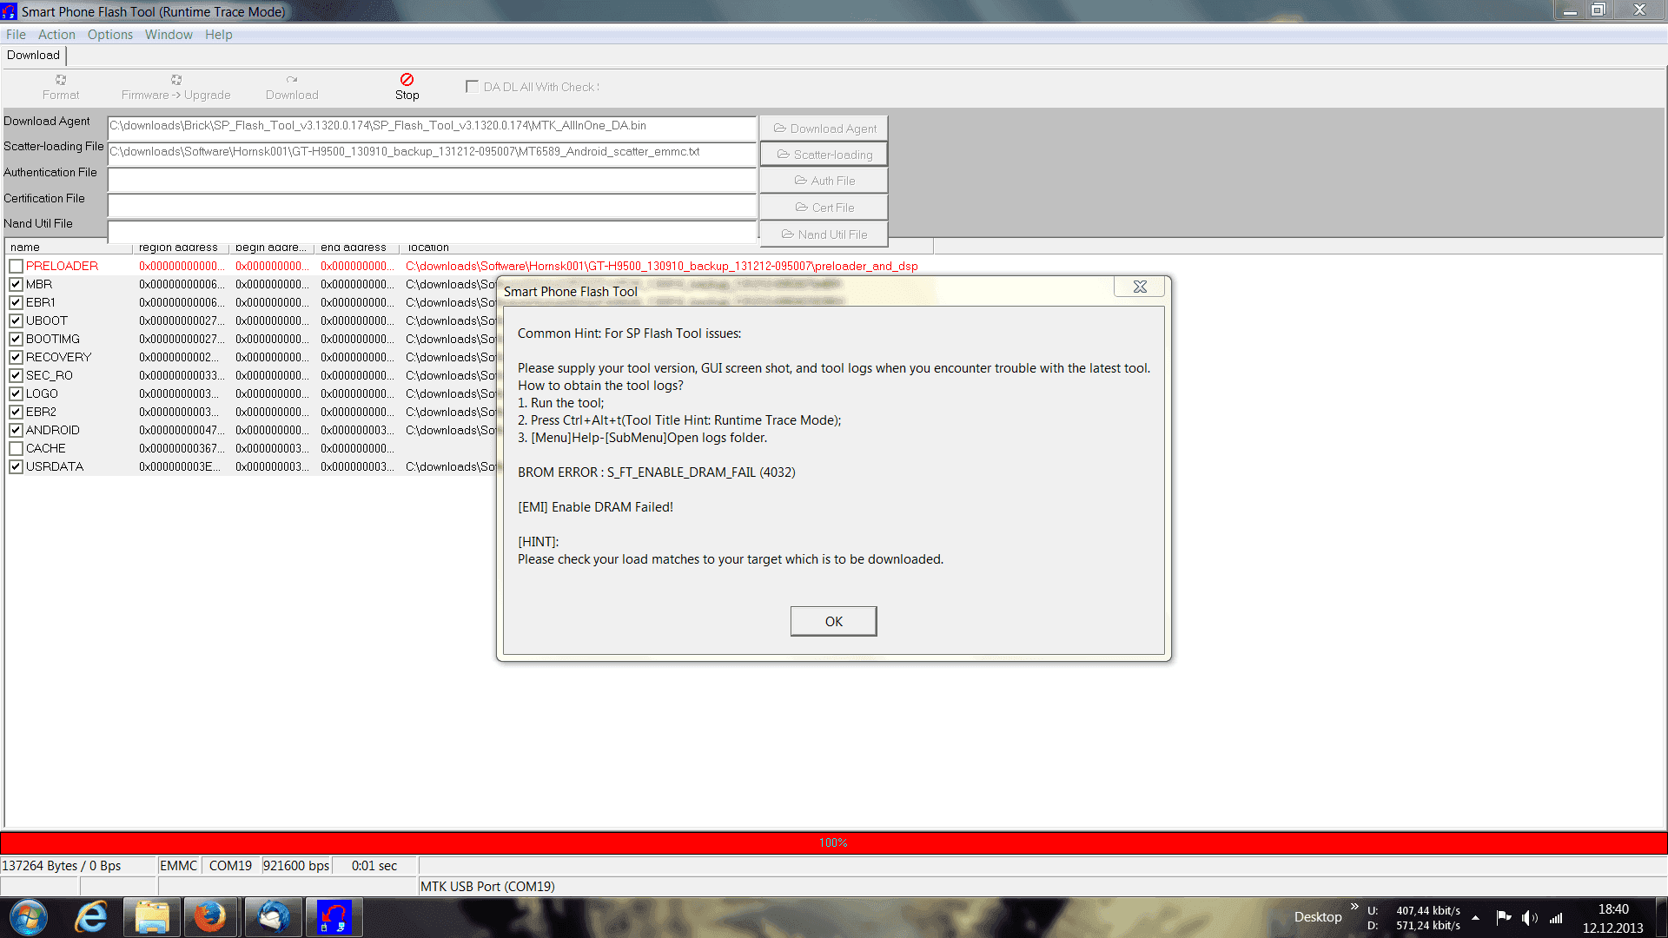
Task: Click the 921600 bps status entry
Action: [x=296, y=866]
